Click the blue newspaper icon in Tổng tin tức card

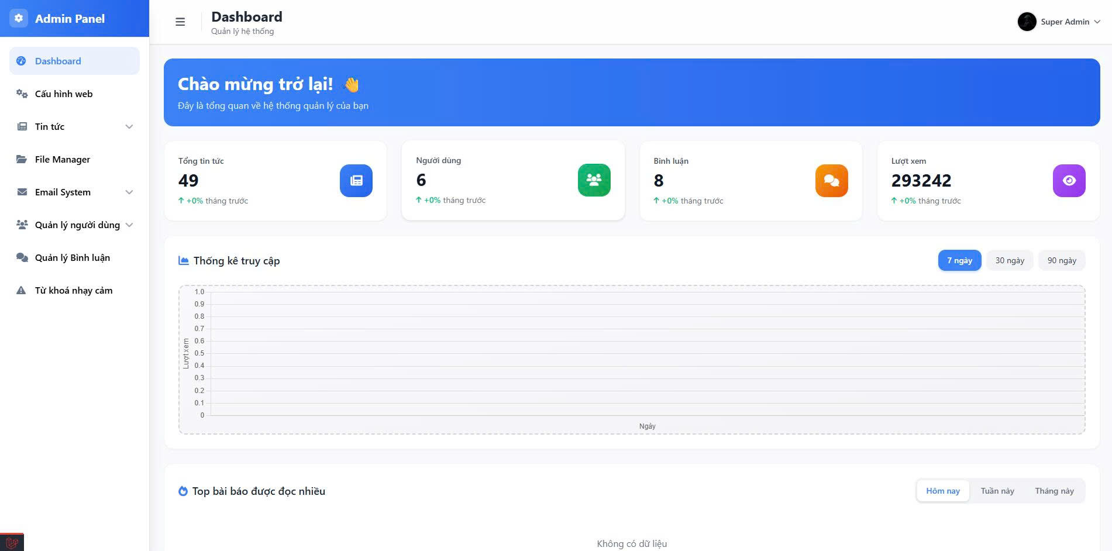point(356,181)
